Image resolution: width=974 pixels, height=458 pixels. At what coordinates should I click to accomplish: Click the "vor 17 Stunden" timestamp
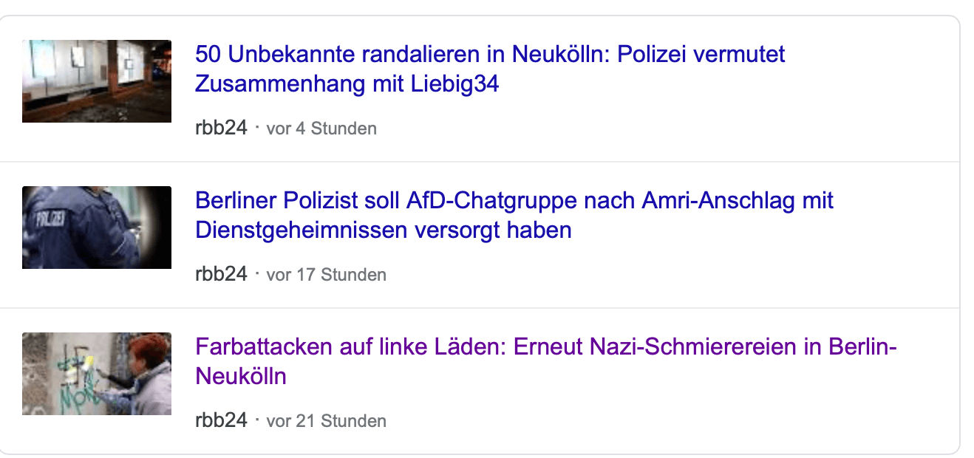(x=326, y=275)
